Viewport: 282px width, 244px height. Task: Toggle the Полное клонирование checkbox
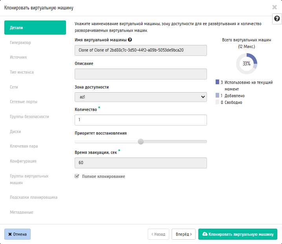point(77,176)
